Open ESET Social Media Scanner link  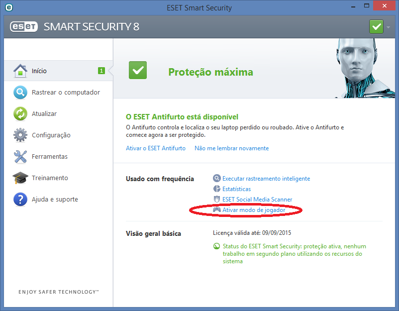point(257,199)
